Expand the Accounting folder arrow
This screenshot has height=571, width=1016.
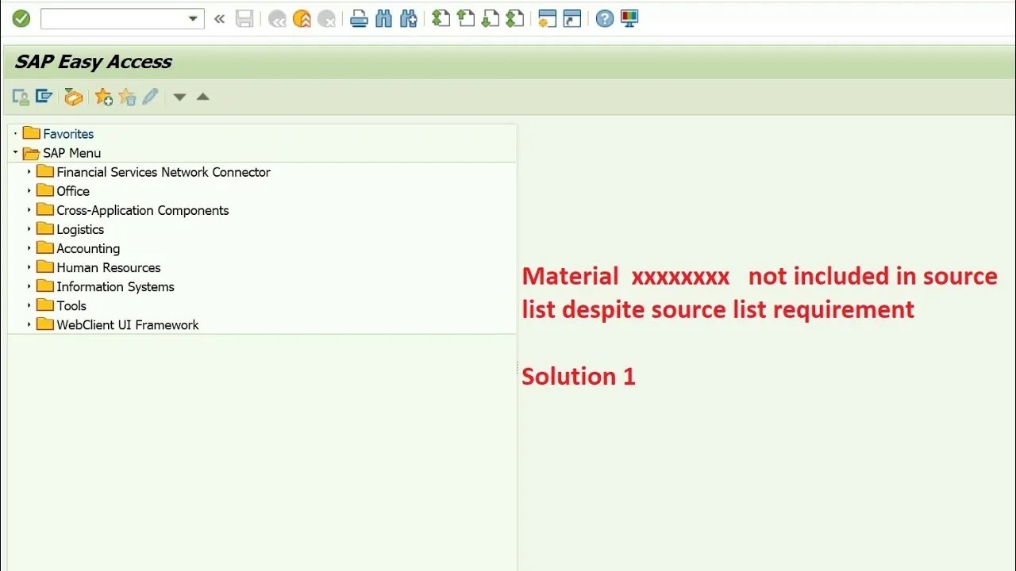(29, 247)
